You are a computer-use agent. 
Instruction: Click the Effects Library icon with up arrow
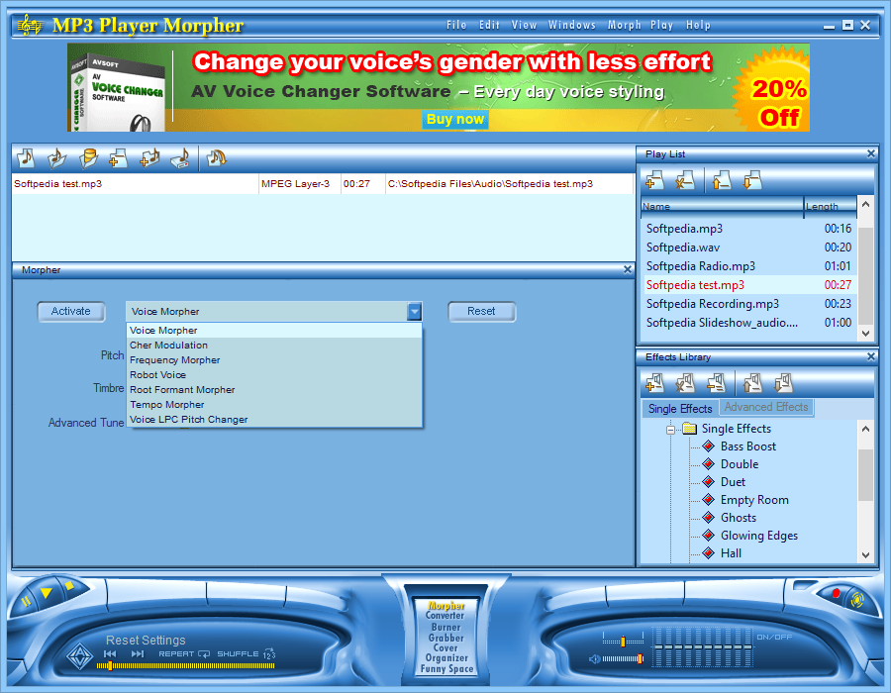752,384
